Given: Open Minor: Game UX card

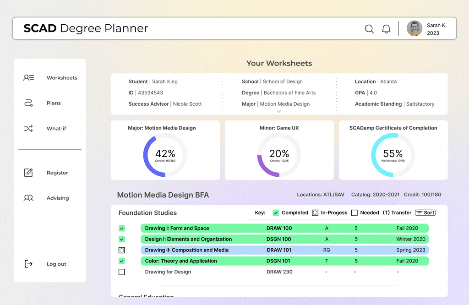Looking at the screenshot, I should [279, 150].
